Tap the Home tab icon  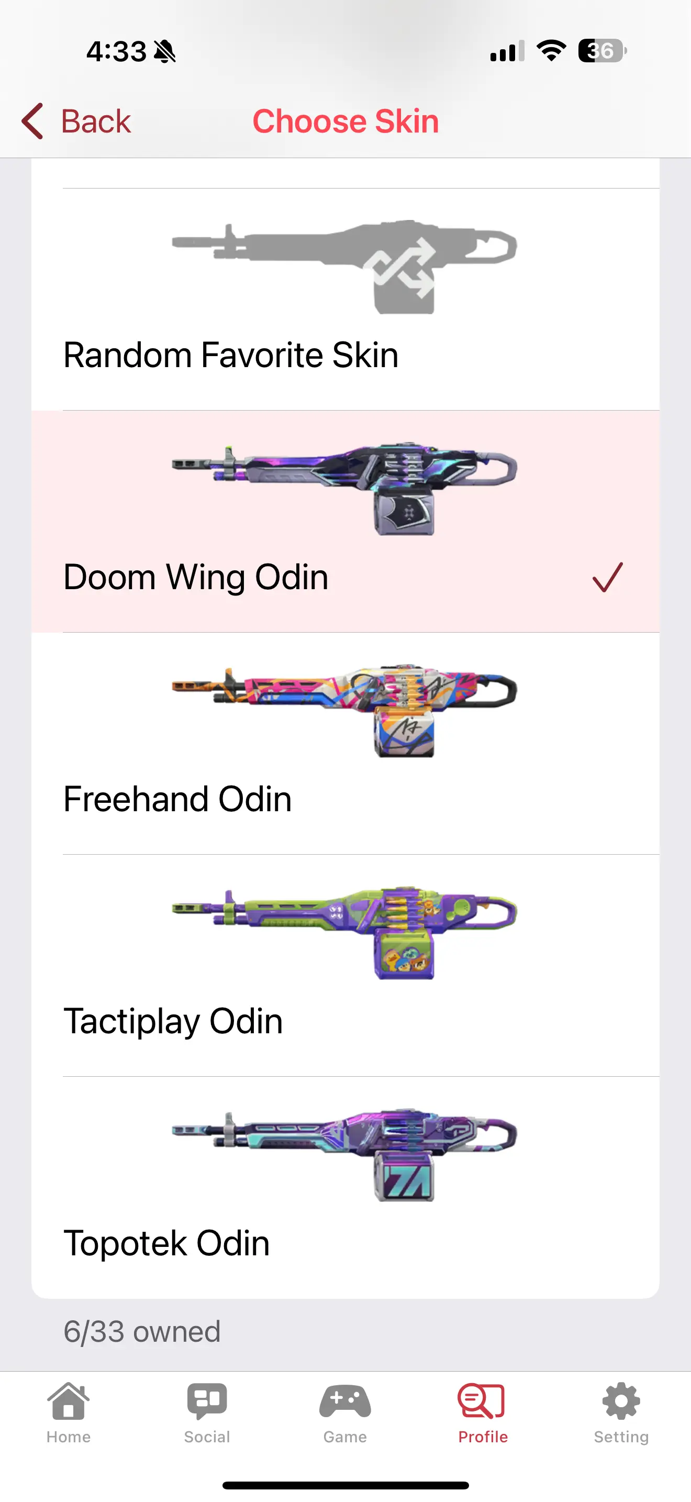68,1400
